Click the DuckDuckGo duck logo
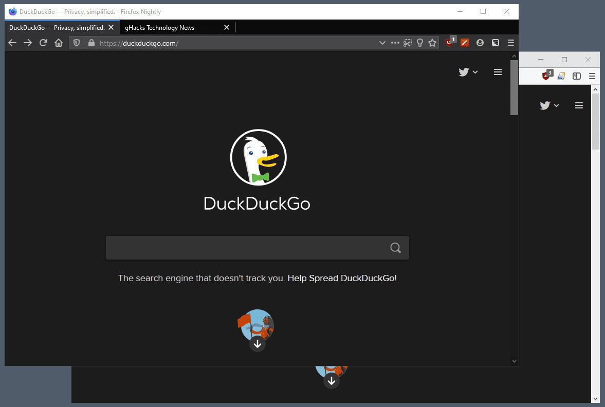Viewport: 605px width, 407px height. [258, 157]
